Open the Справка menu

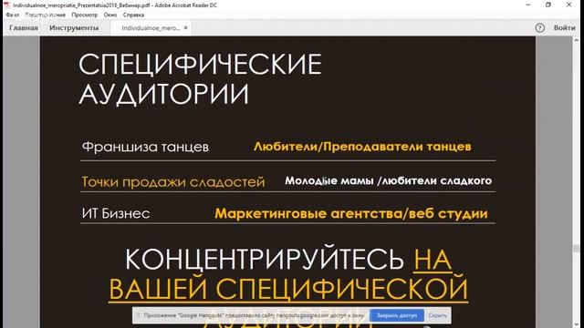133,15
